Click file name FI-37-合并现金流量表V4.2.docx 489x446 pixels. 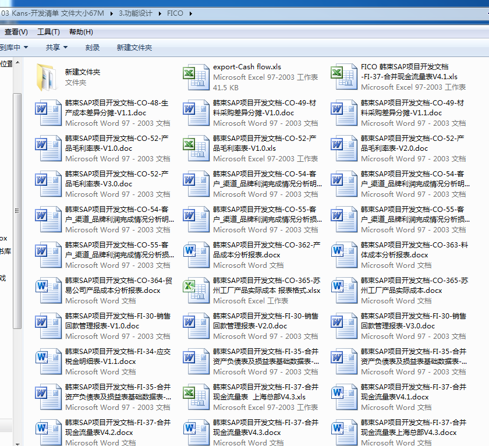tap(118, 427)
